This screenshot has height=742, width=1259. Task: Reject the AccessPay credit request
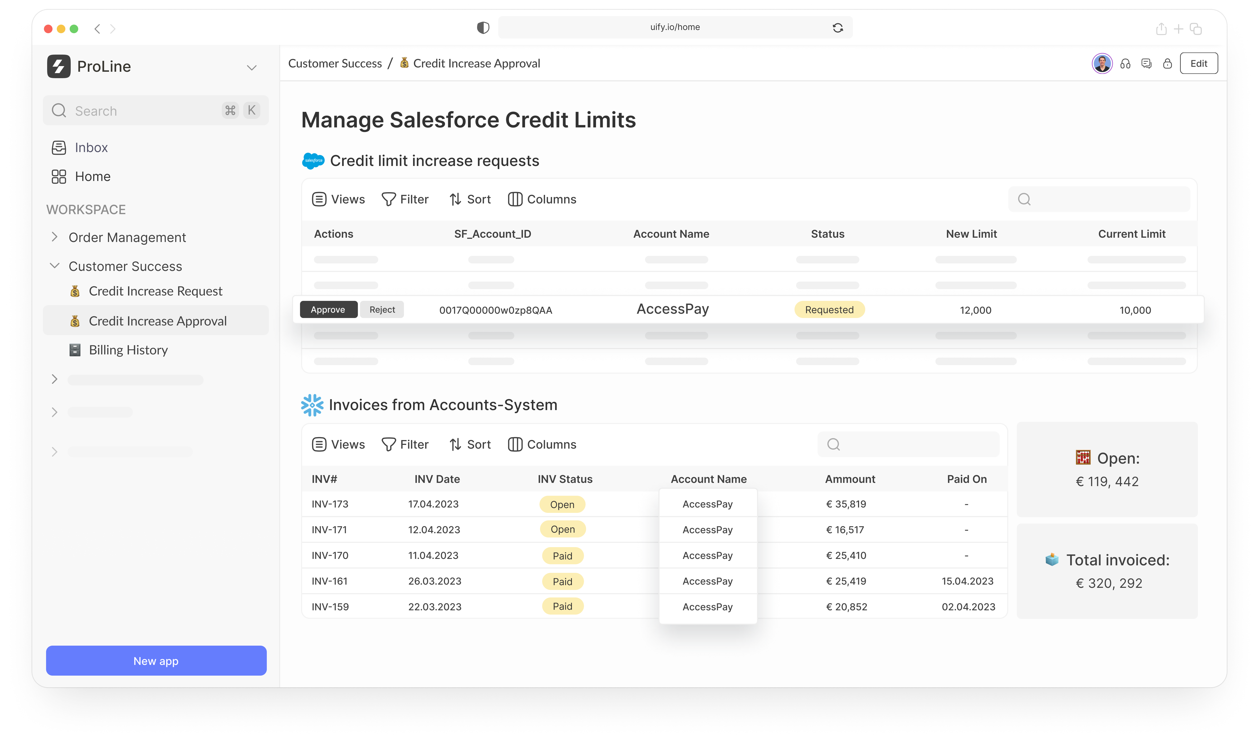click(382, 309)
